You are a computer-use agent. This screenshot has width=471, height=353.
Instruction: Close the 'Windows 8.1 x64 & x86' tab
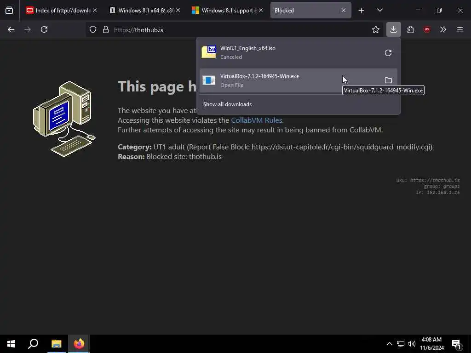point(178,10)
